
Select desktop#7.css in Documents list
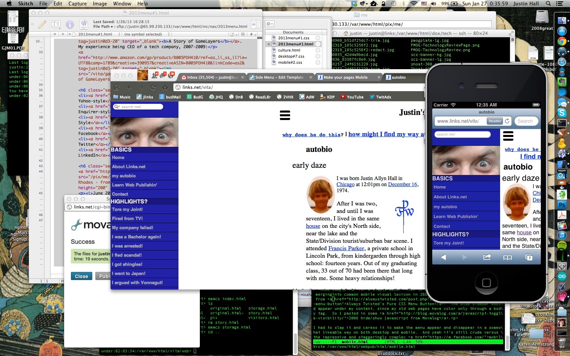[291, 56]
